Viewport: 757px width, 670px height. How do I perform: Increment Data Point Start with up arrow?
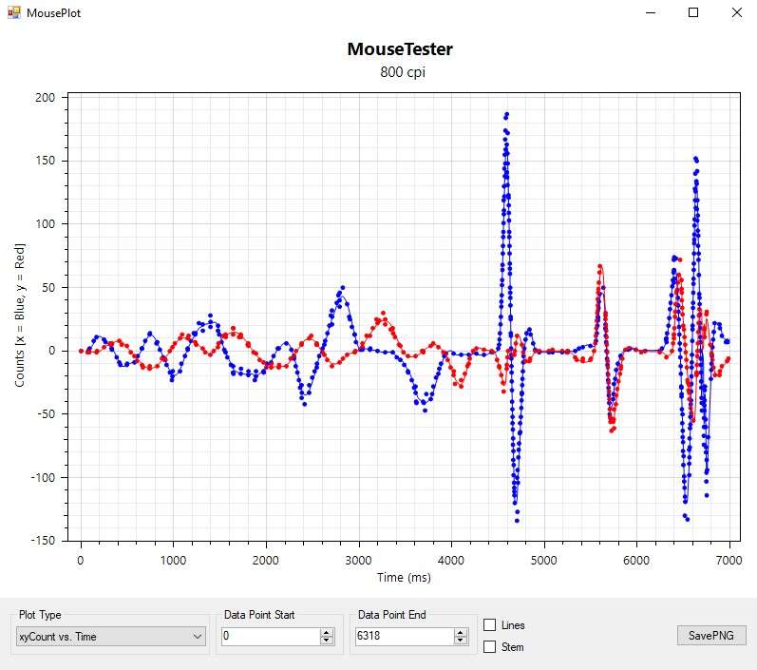pos(327,632)
